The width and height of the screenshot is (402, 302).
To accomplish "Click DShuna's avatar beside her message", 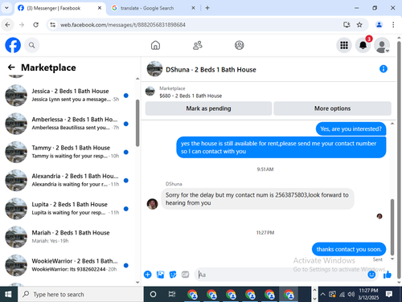I will point(152,204).
